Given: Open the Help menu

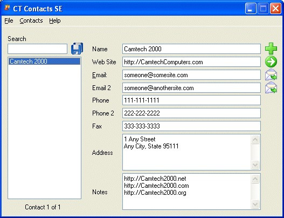Looking at the screenshot, I should point(55,21).
